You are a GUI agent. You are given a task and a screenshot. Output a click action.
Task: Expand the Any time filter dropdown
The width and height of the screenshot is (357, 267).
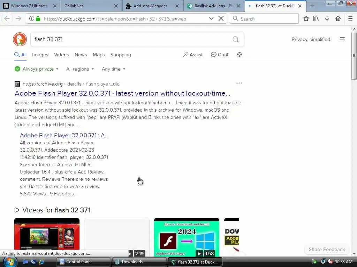(x=113, y=69)
